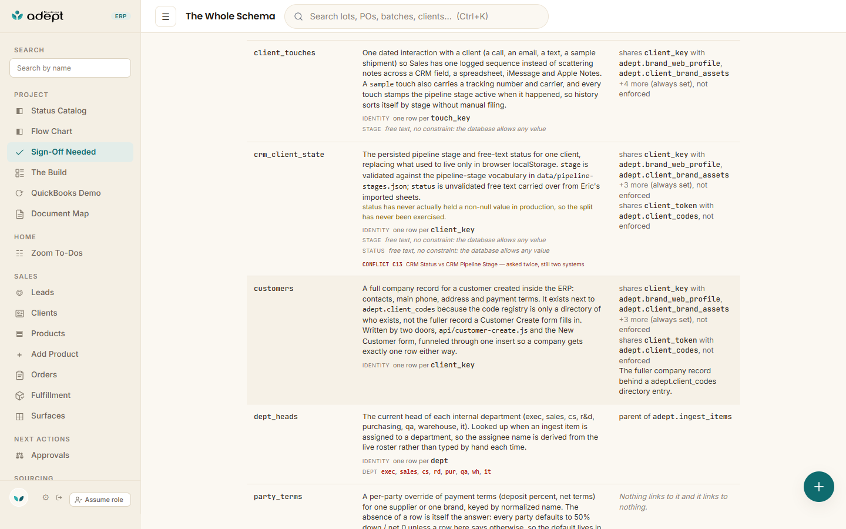Navigate to Fulfillment in the Sales section

pyautogui.click(x=70, y=395)
